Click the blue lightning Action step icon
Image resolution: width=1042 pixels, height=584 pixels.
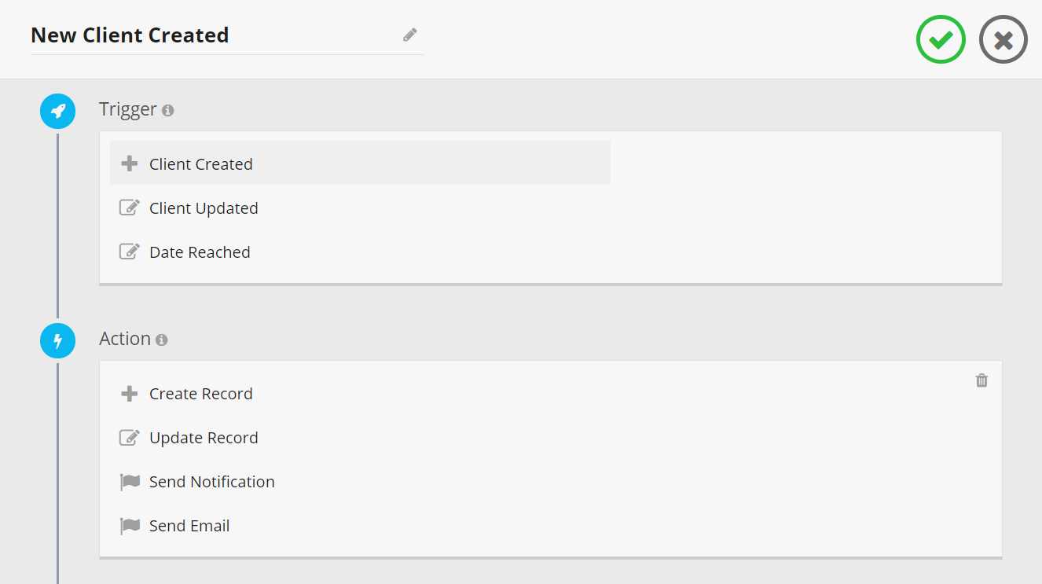click(58, 340)
